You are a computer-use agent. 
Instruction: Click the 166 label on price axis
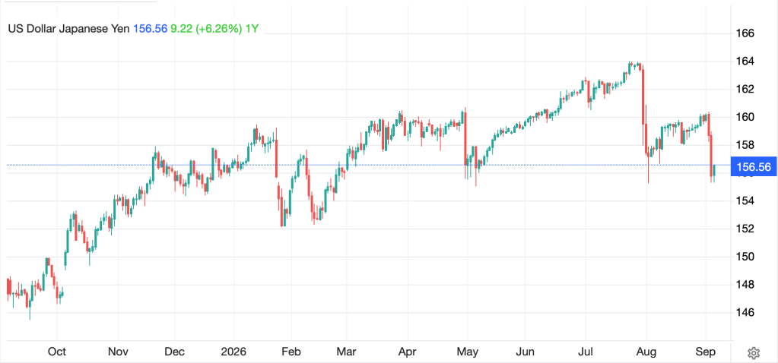[746, 33]
